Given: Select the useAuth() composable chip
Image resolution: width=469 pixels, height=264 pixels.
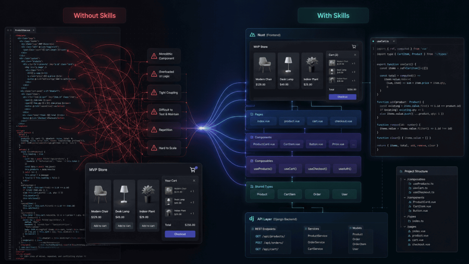Looking at the screenshot, I should coord(344,169).
